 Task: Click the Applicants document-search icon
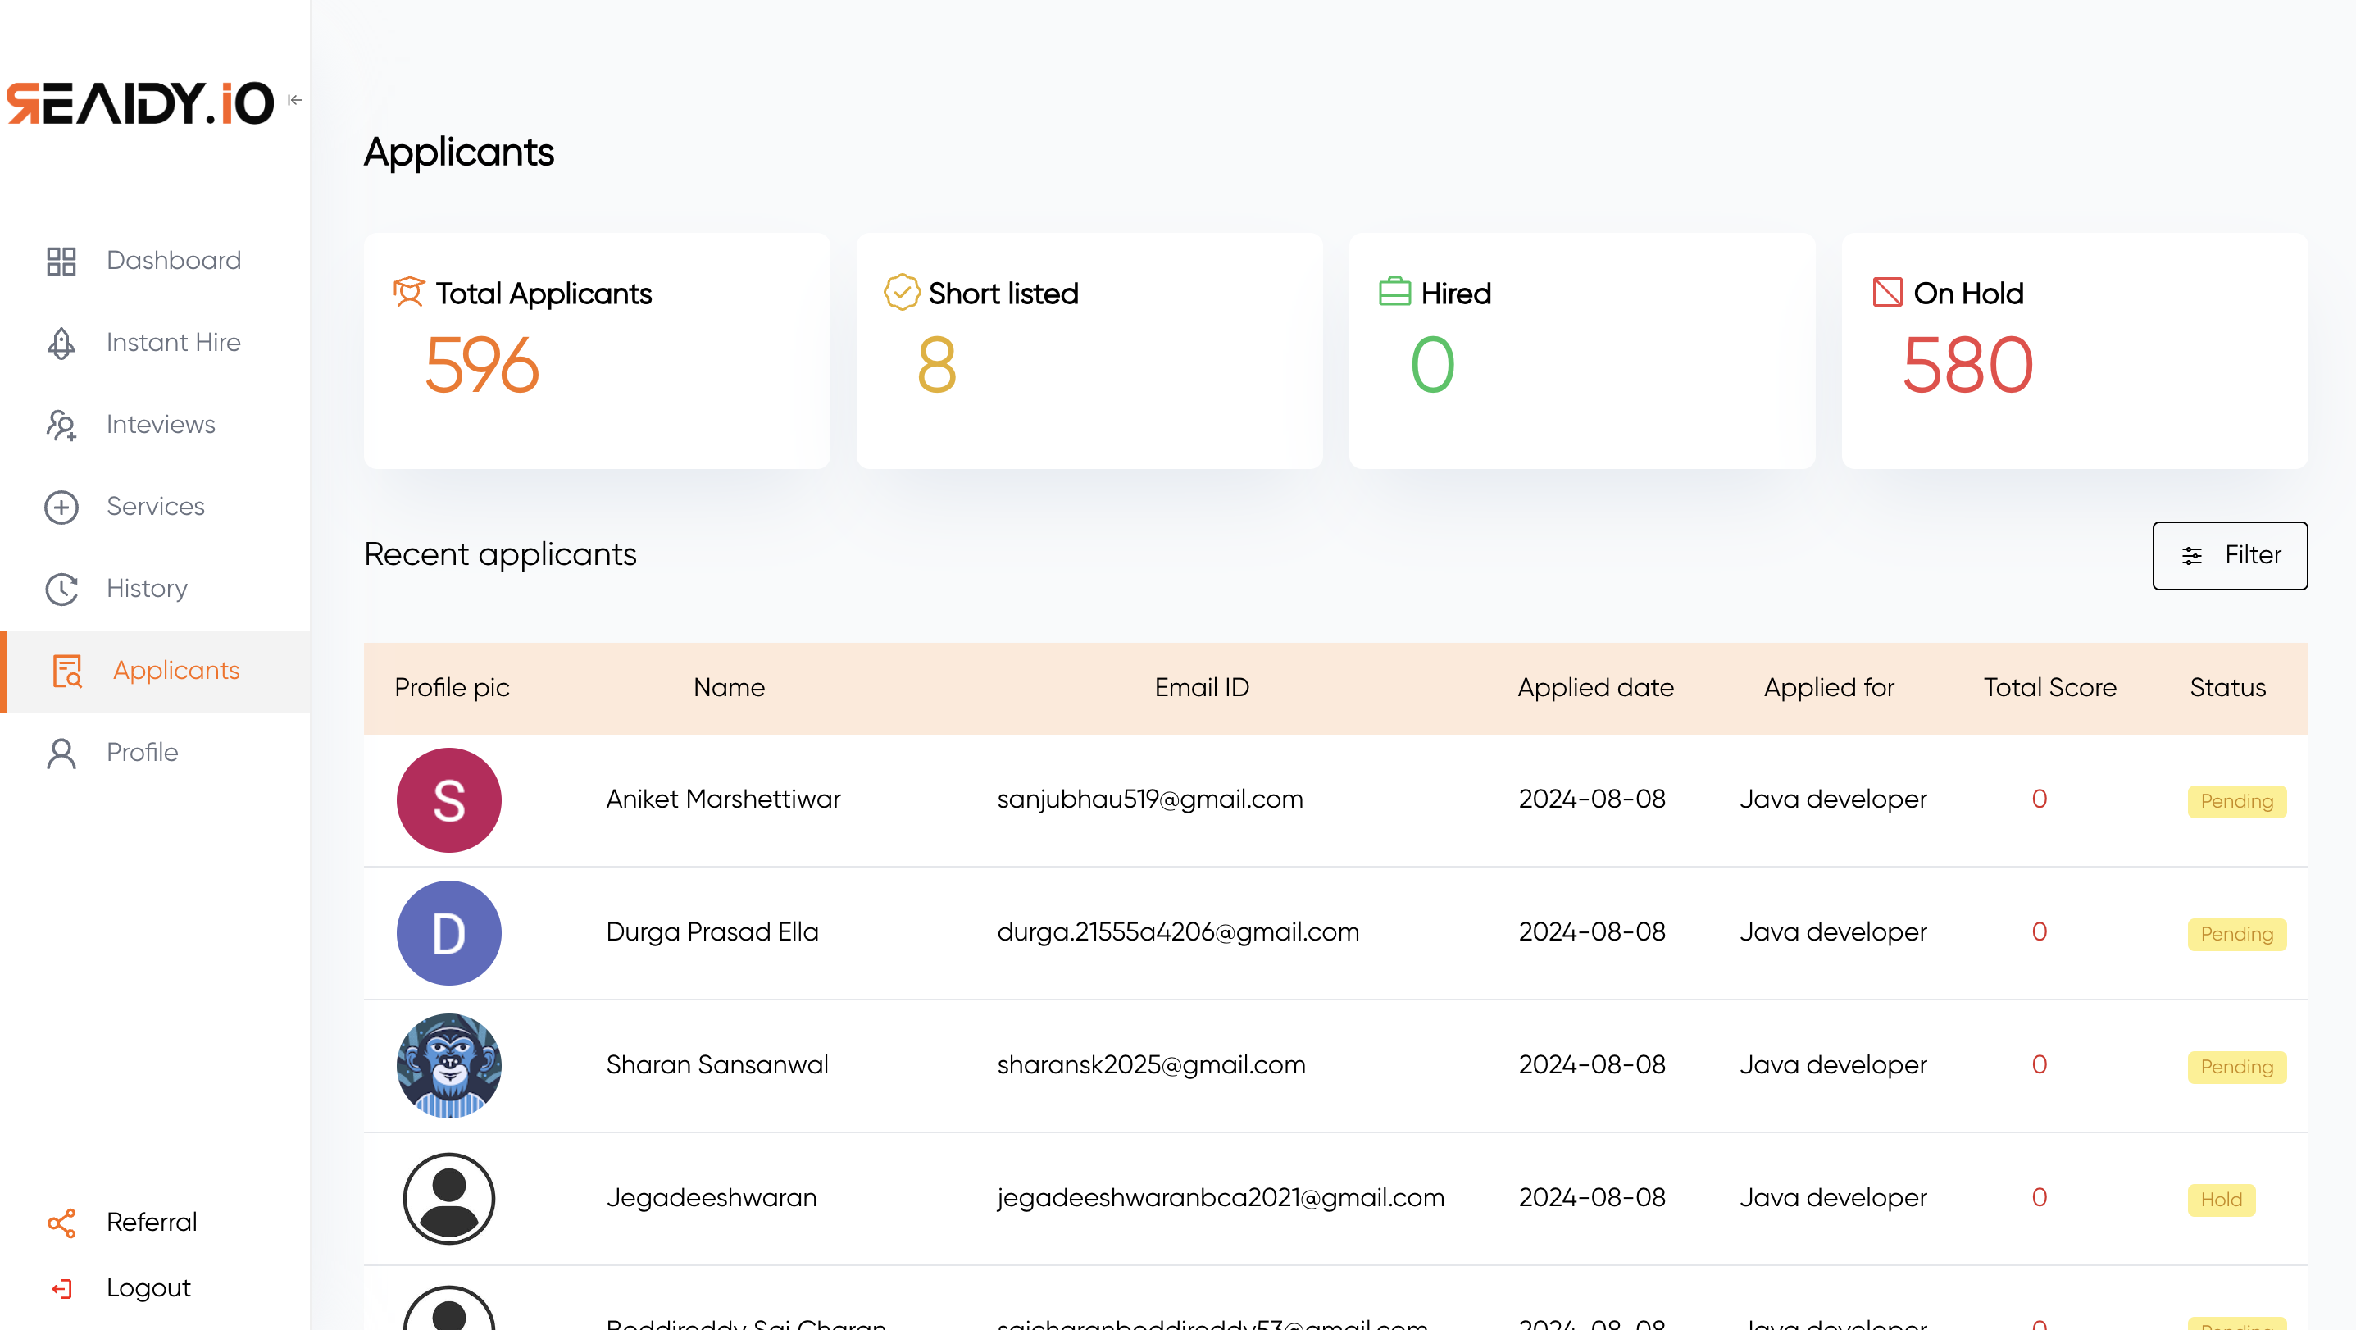click(x=68, y=671)
